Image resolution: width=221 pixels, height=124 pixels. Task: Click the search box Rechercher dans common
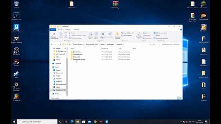169,44
